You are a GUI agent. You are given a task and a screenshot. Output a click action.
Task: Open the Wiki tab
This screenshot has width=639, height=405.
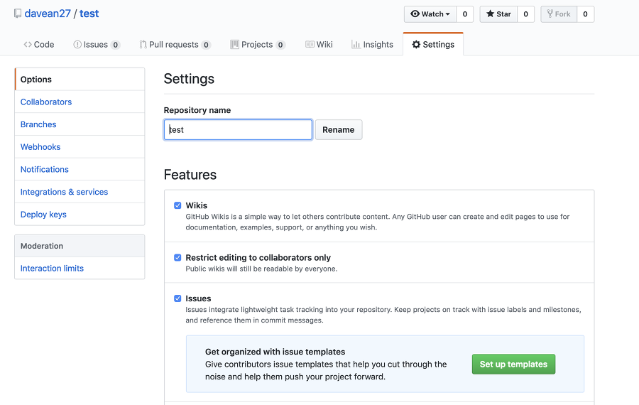pos(319,45)
